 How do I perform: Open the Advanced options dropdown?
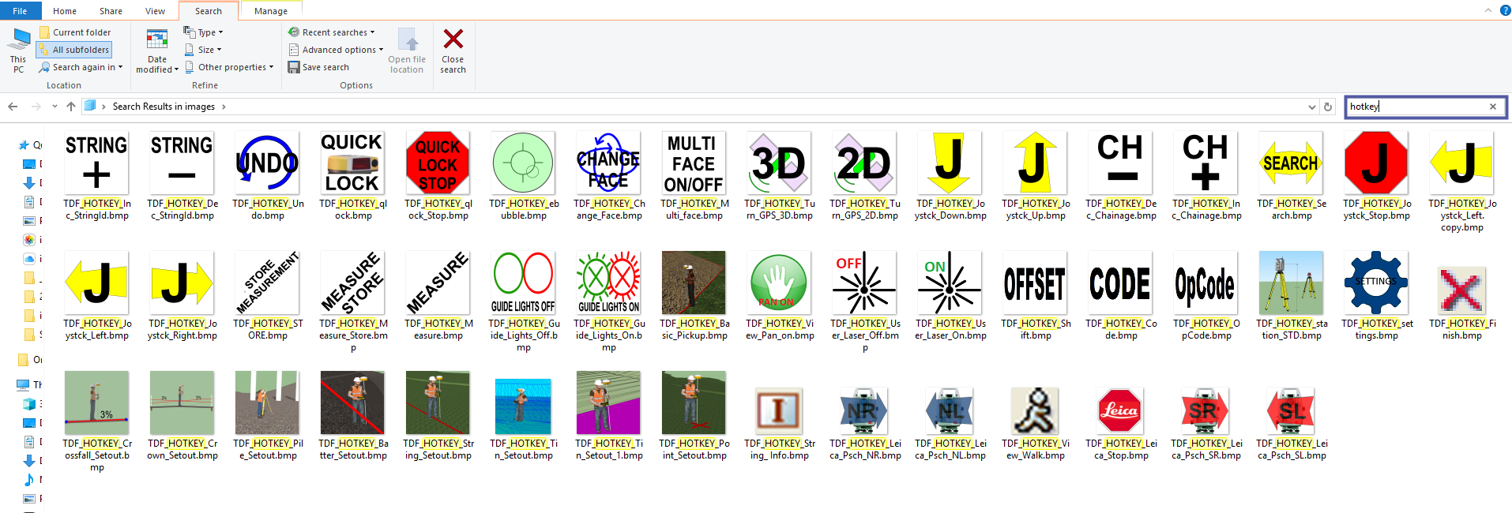click(336, 50)
